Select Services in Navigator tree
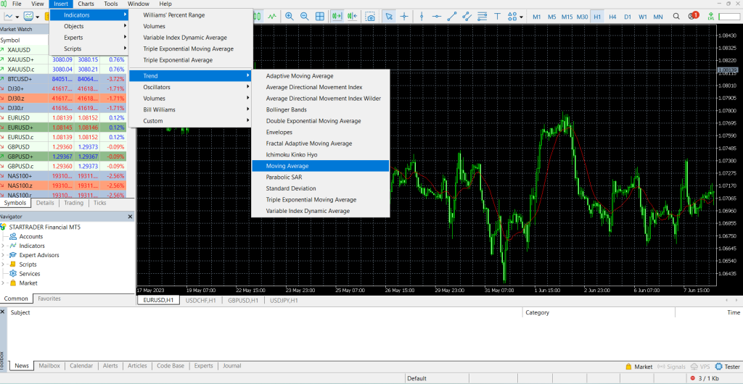 [29, 274]
